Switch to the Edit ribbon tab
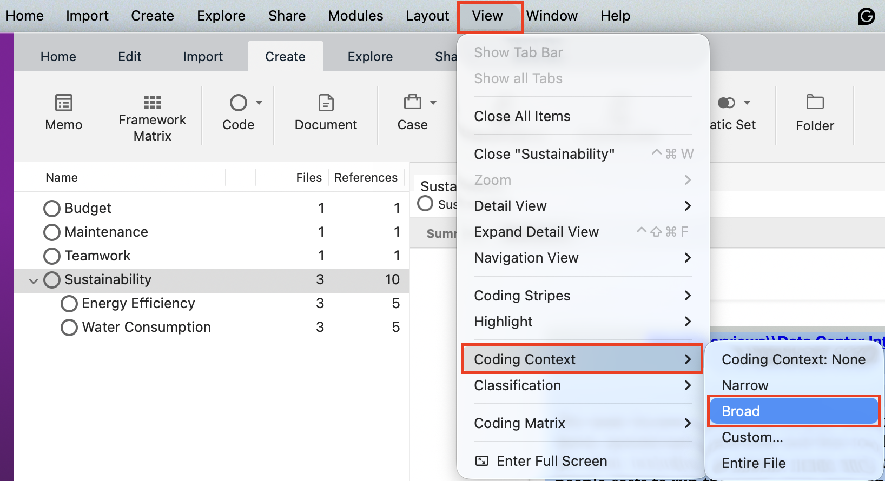 pos(130,57)
